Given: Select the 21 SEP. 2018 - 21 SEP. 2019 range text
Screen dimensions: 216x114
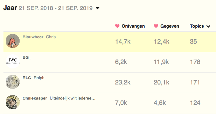Looking at the screenshot, I should point(56,8).
